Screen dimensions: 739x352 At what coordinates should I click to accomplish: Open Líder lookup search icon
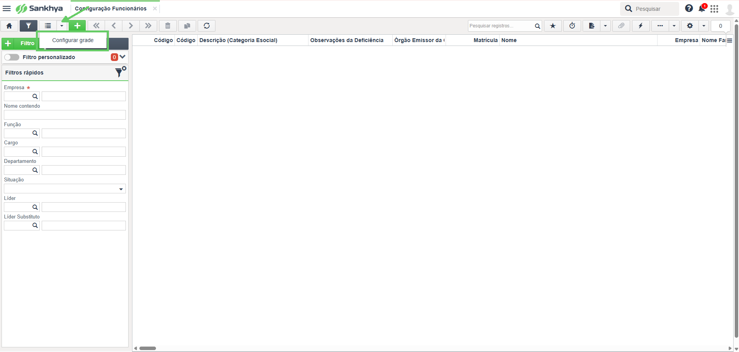click(35, 207)
